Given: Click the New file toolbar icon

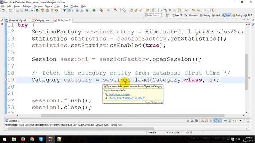Looking at the screenshot, I should [3, 10].
